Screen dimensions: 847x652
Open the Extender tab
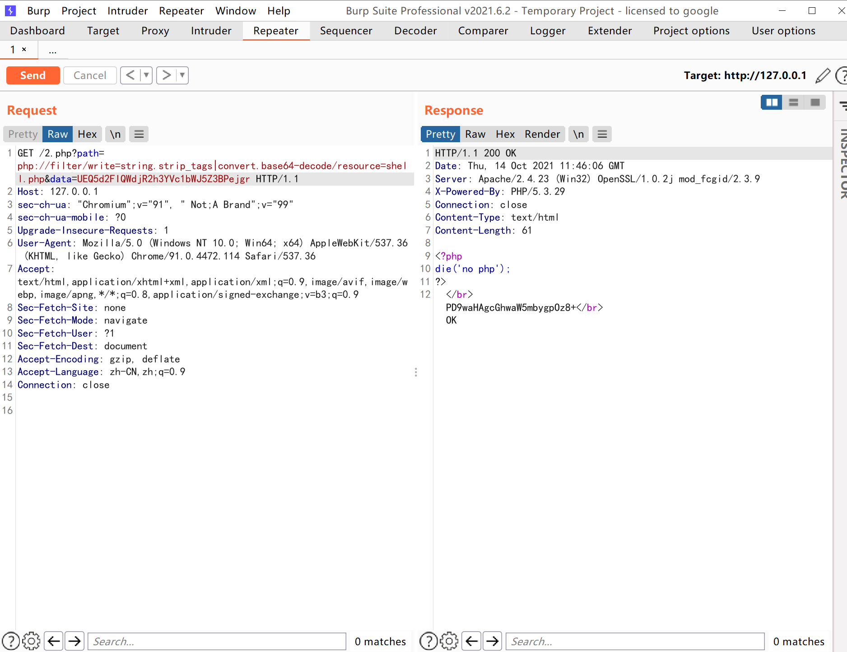[x=610, y=31]
